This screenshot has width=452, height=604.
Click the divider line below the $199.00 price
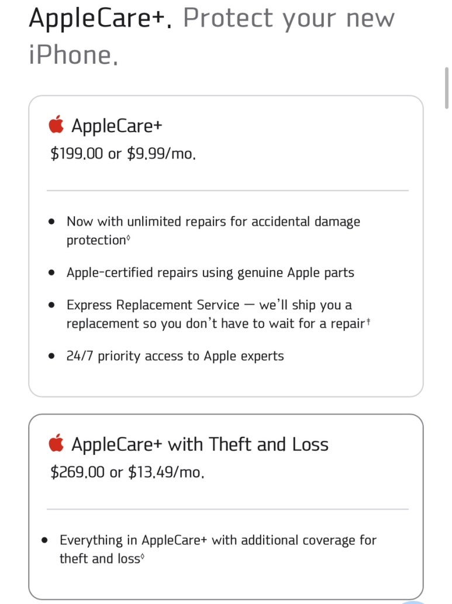click(227, 190)
